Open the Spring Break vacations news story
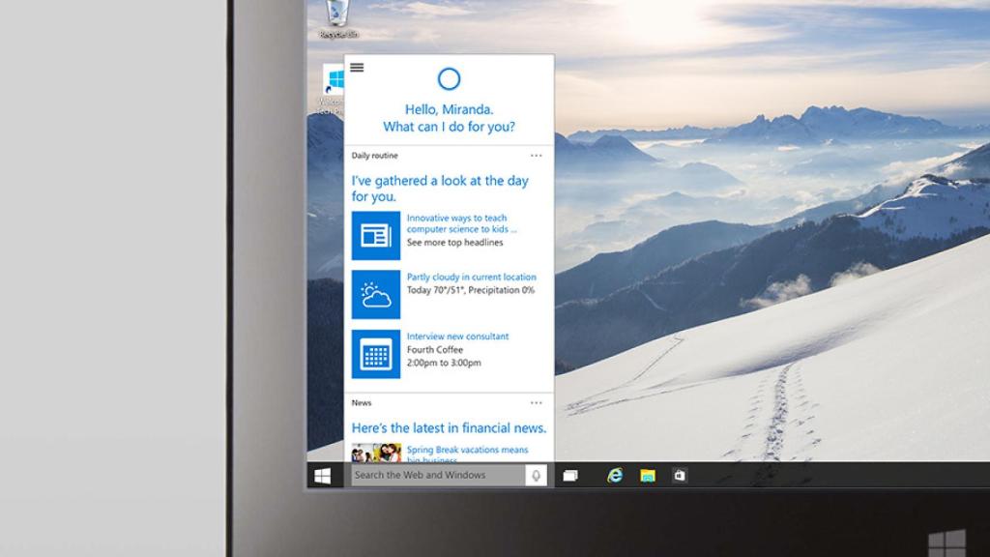 [x=465, y=450]
